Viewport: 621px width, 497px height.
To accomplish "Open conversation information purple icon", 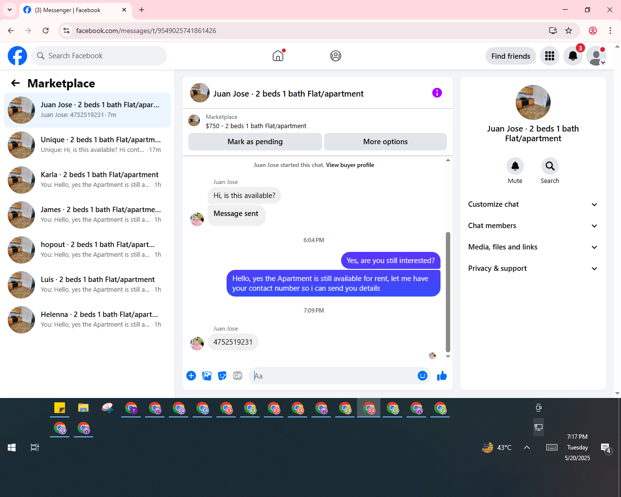I will (x=437, y=93).
